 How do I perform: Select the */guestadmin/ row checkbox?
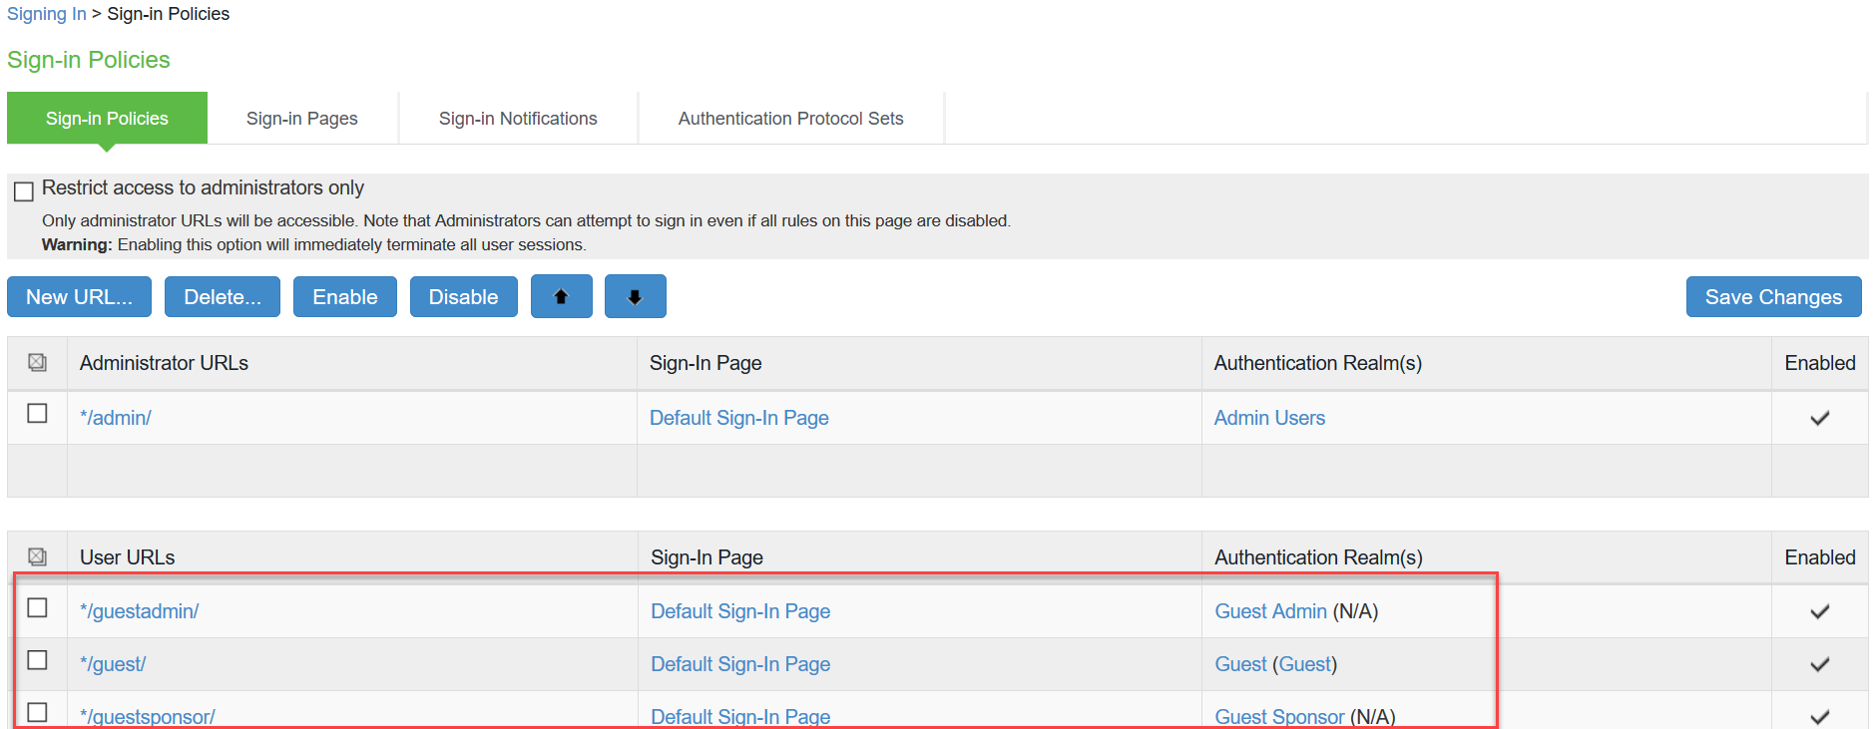(37, 607)
